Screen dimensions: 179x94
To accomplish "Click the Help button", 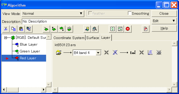I will tap(164, 28).
